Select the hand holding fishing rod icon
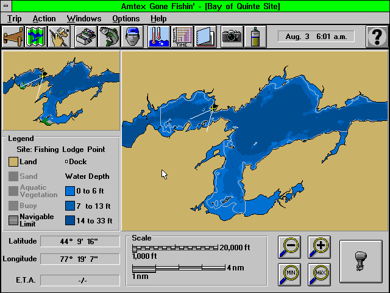Image resolution: width=390 pixels, height=293 pixels. [x=59, y=37]
